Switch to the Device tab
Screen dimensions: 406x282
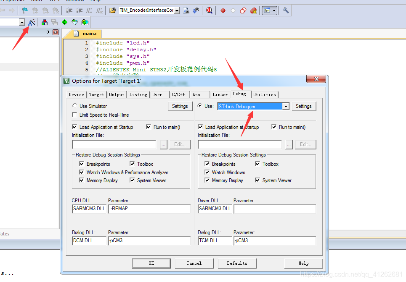(76, 94)
